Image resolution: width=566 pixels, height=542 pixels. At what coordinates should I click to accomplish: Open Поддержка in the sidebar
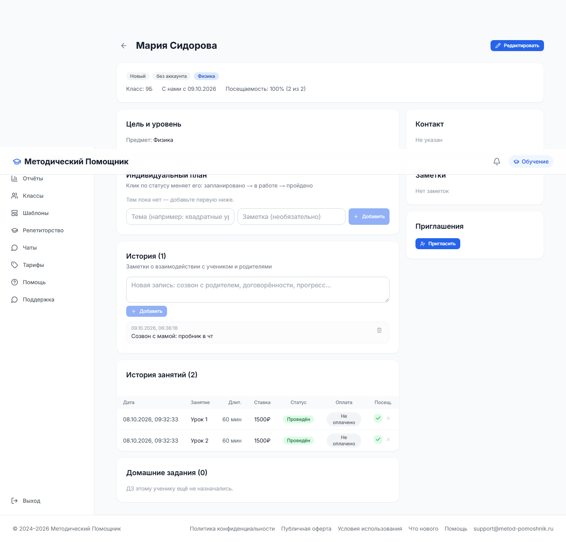coord(47,299)
